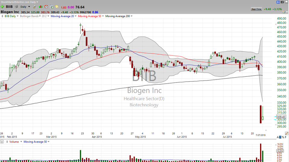The width and height of the screenshot is (289, 162).
Task: Click the green and red bars chart icon
Action: 41,7
